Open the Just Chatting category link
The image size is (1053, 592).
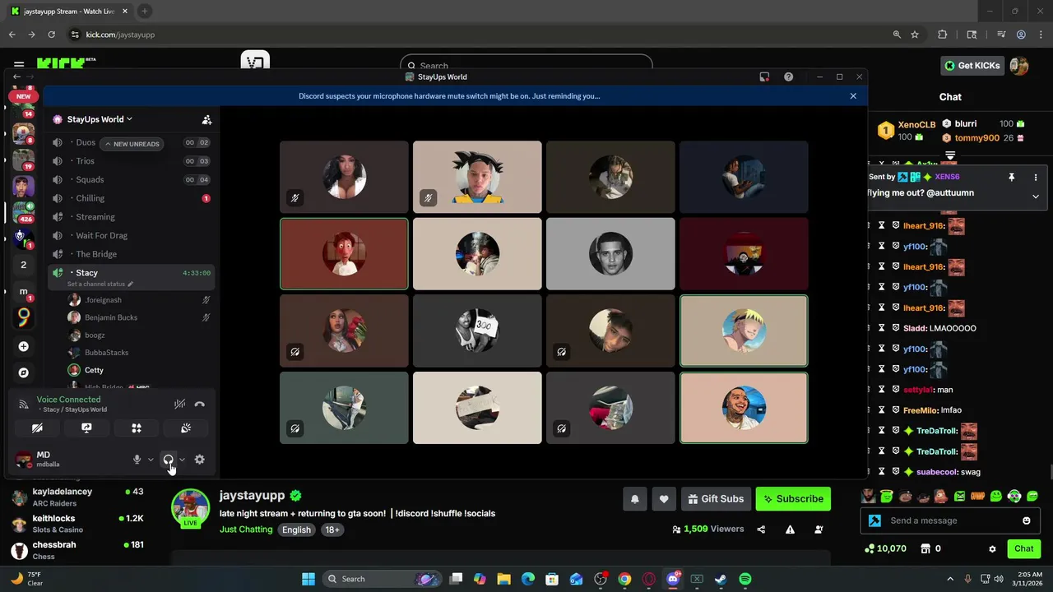(x=246, y=530)
